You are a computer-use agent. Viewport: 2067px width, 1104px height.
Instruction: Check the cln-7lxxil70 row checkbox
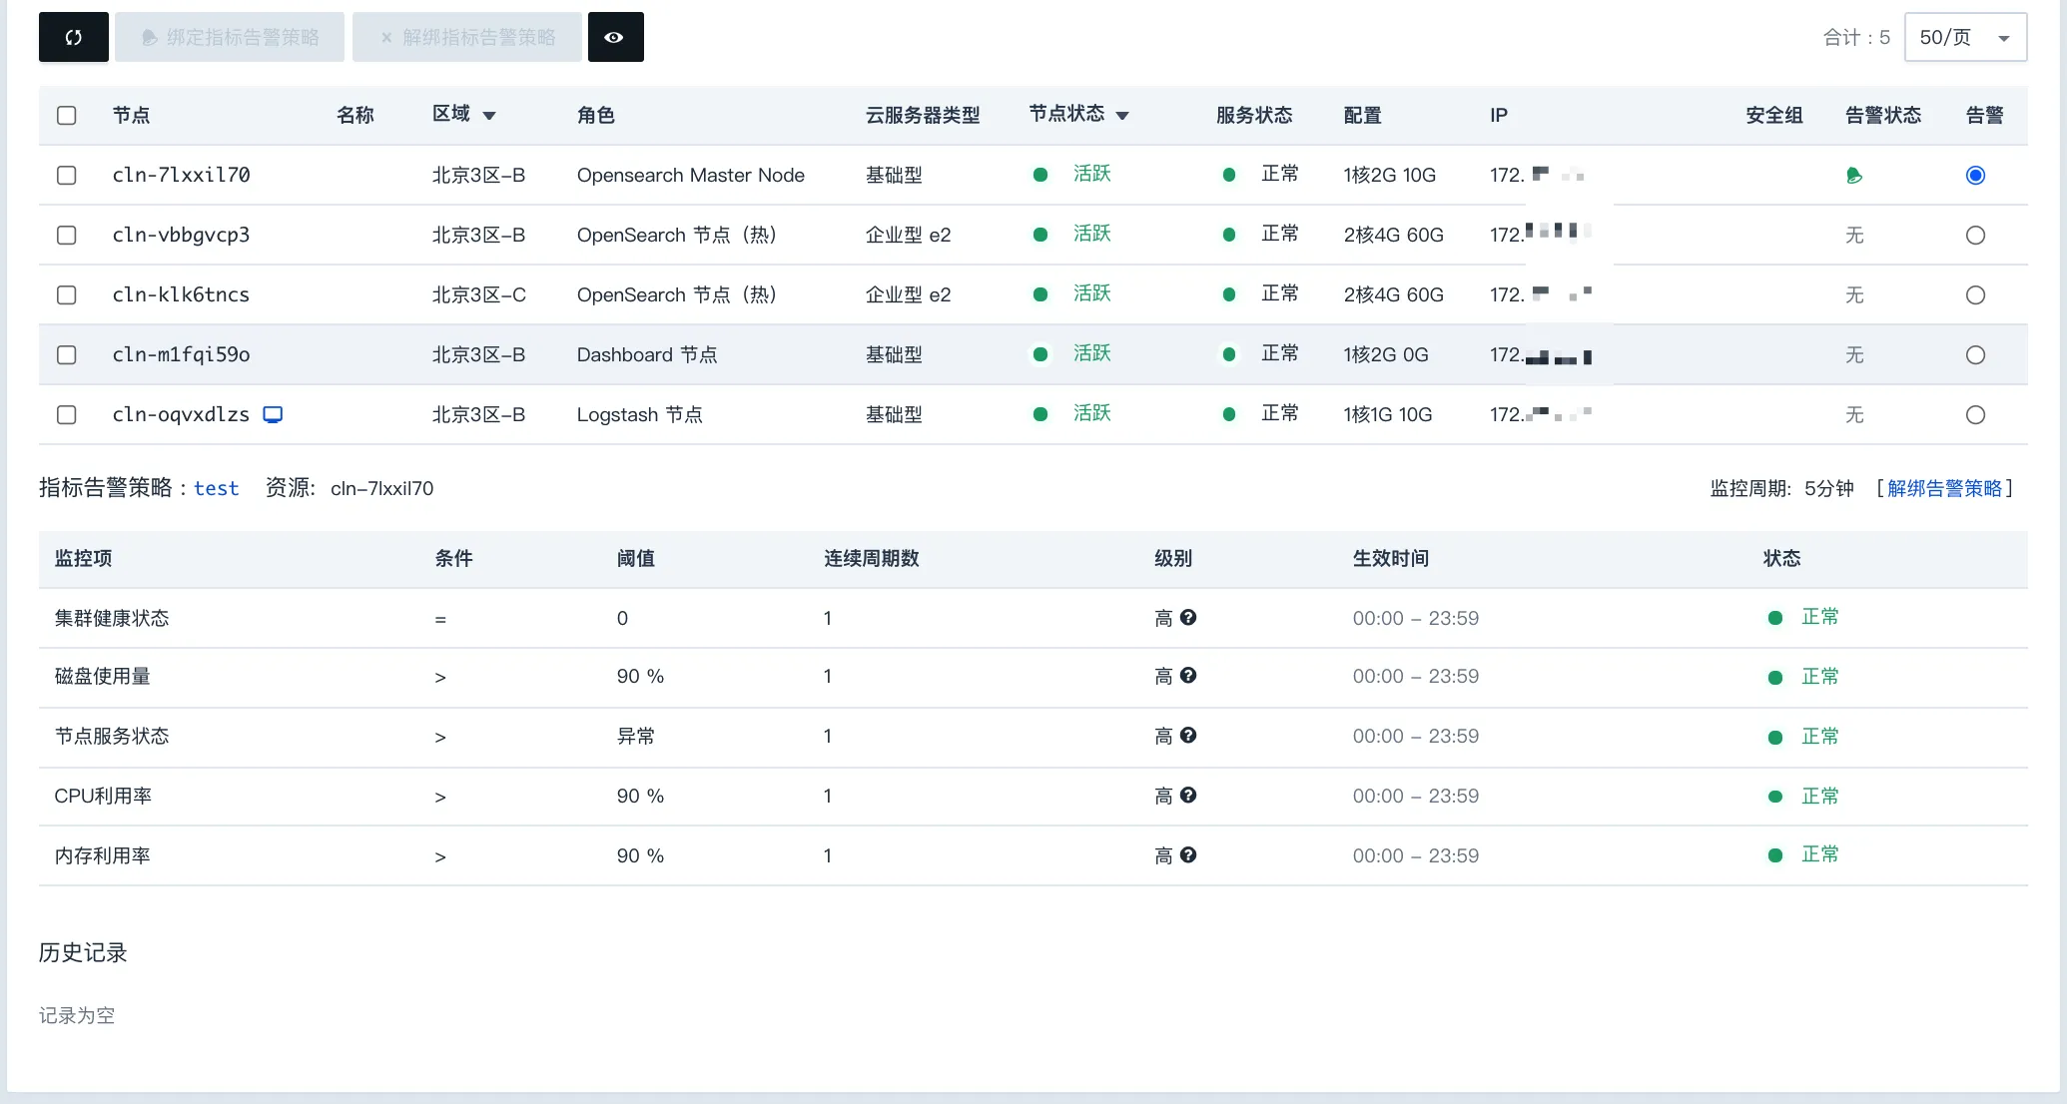(67, 175)
